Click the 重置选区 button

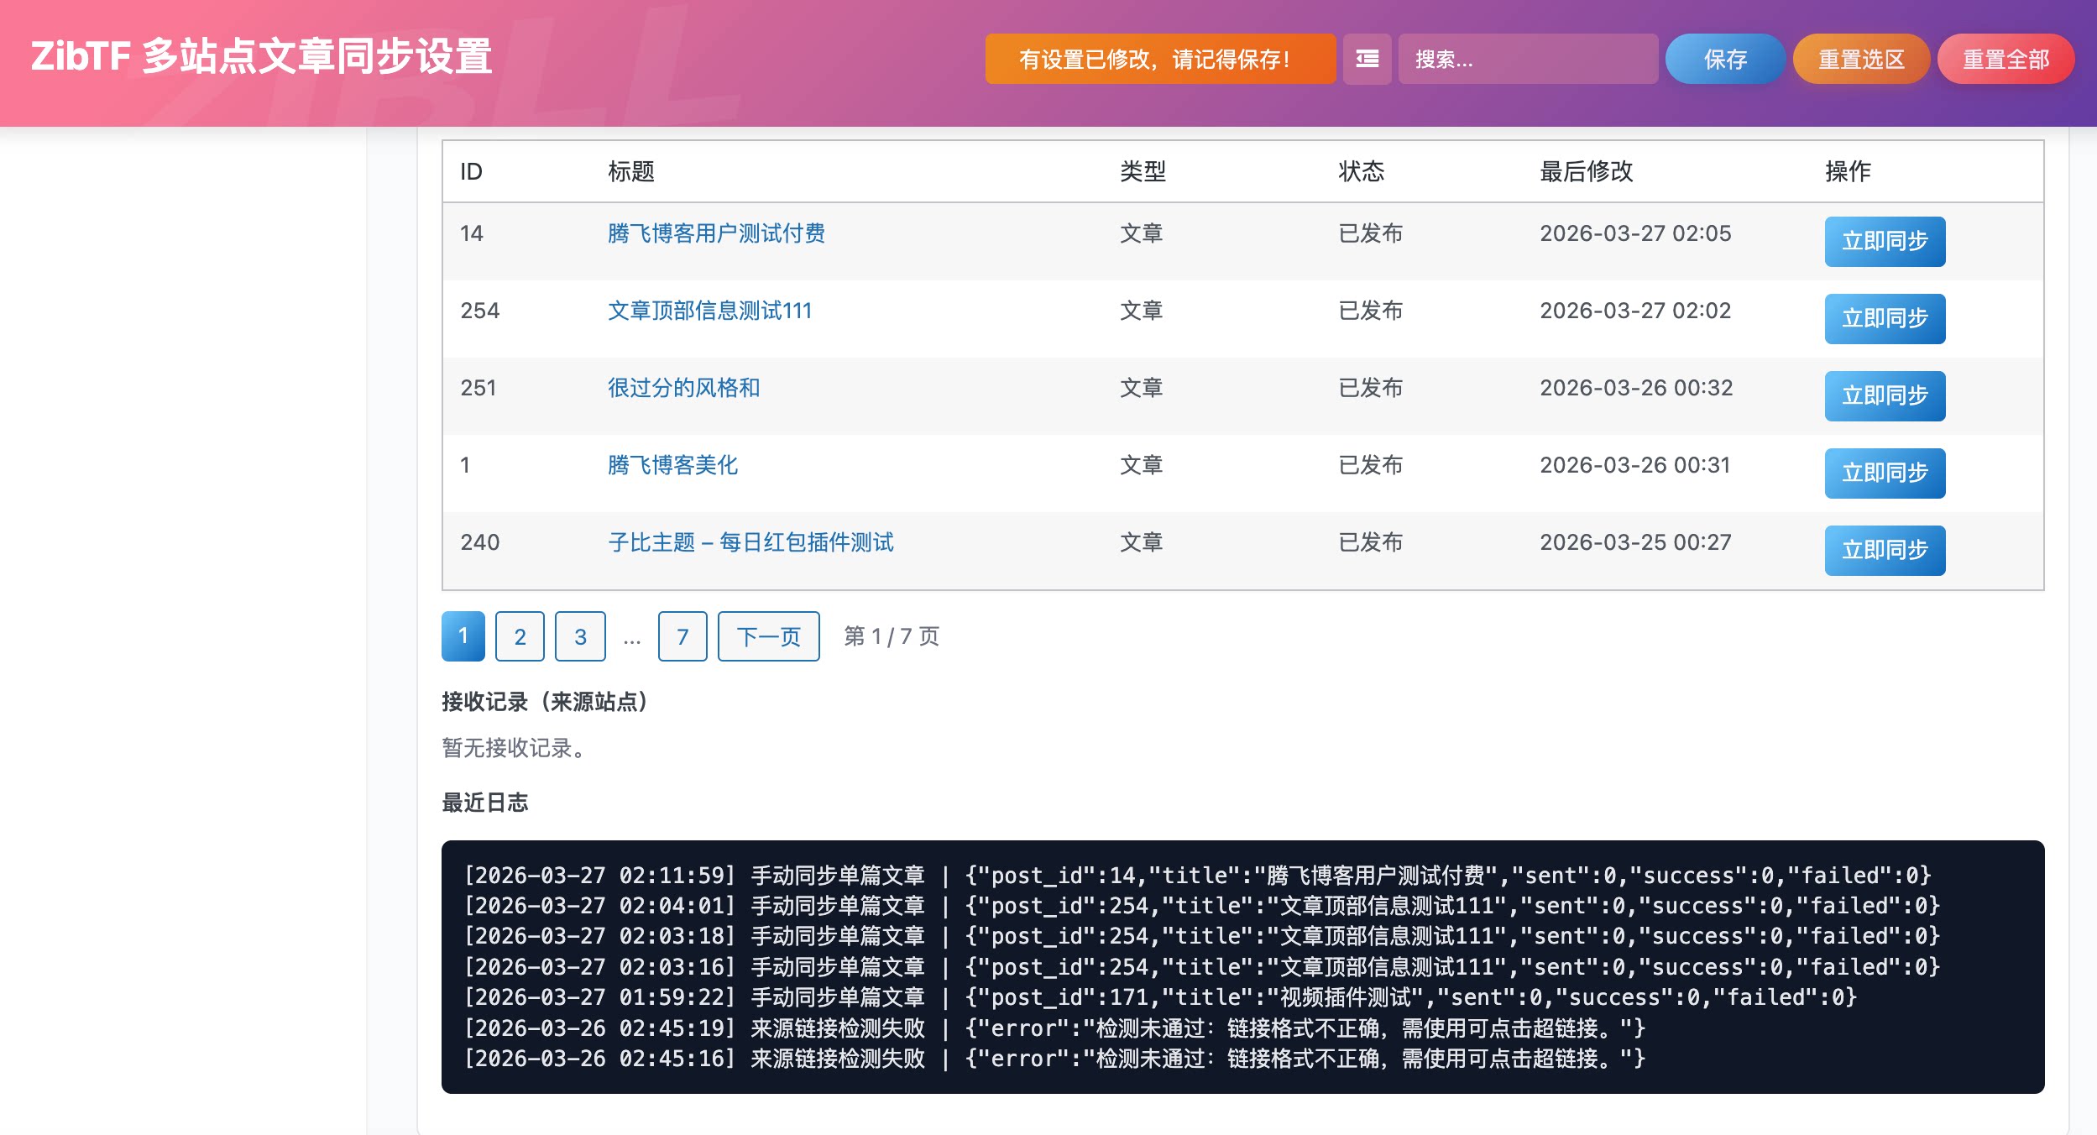(x=1860, y=59)
